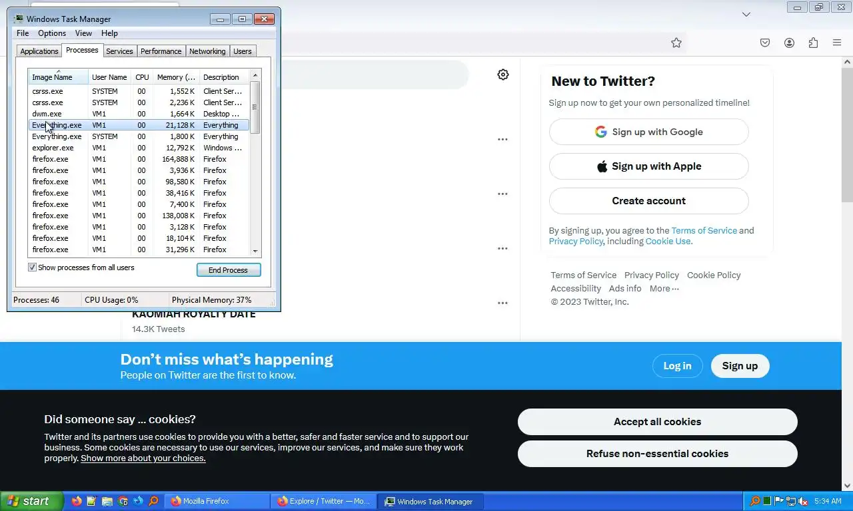This screenshot has height=511, width=853.
Task: Click the Windows start button
Action: click(32, 501)
